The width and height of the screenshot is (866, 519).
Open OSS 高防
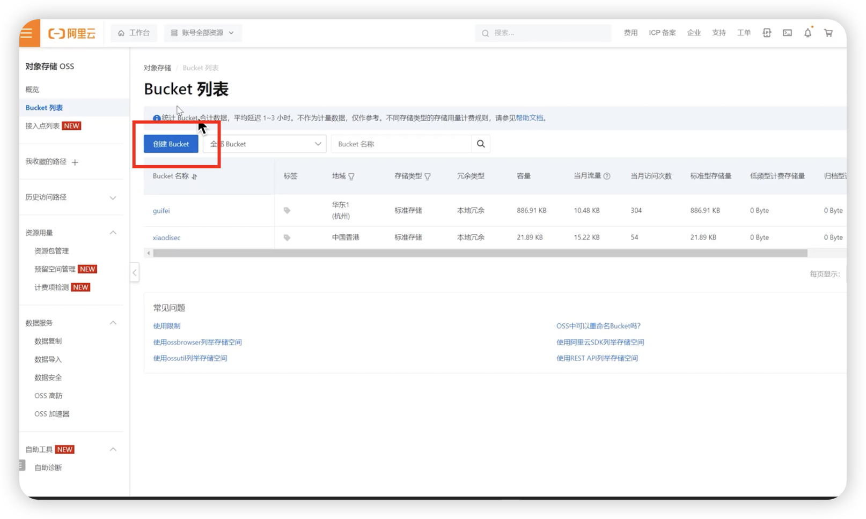click(48, 396)
